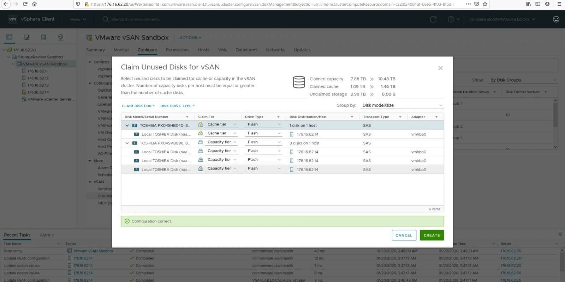
Task: Select the last Local TOSHIBA Disk row
Action: (x=282, y=170)
